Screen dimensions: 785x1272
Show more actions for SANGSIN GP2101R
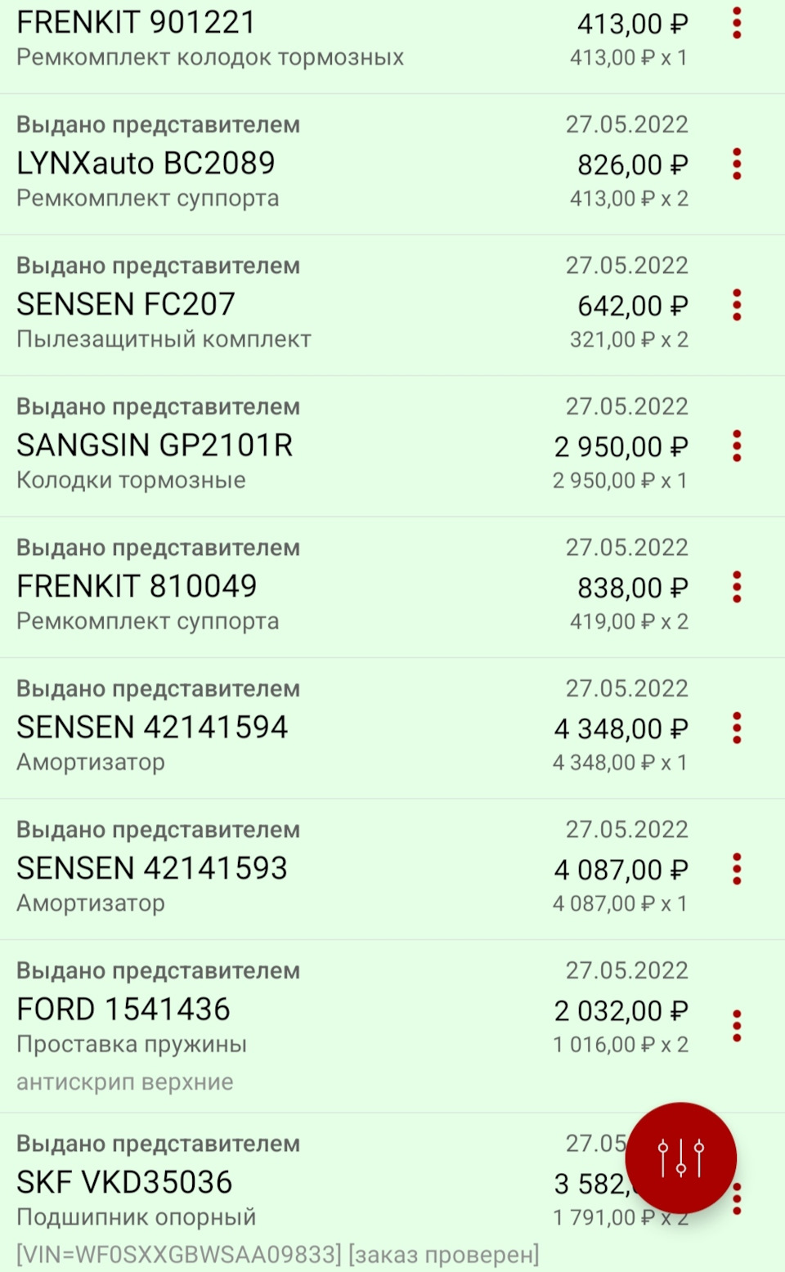point(737,446)
